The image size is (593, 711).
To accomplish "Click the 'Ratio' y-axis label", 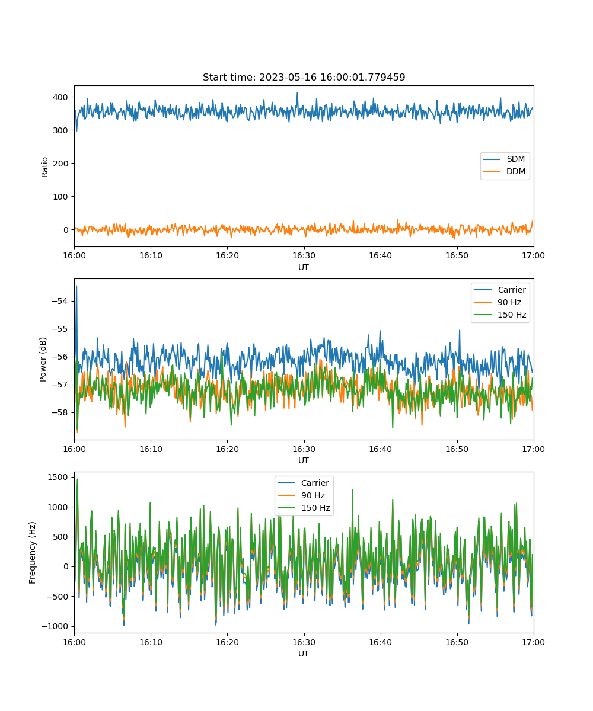I will coord(45,166).
